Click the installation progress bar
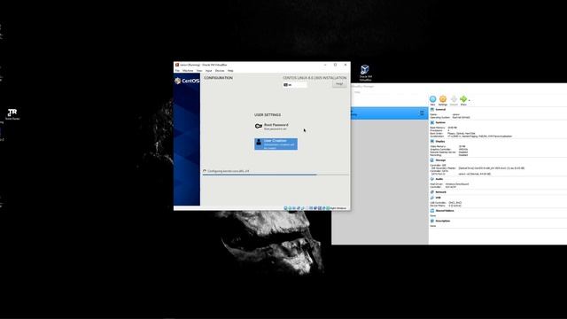Viewport: 567px width, 319px height. pyautogui.click(x=276, y=175)
